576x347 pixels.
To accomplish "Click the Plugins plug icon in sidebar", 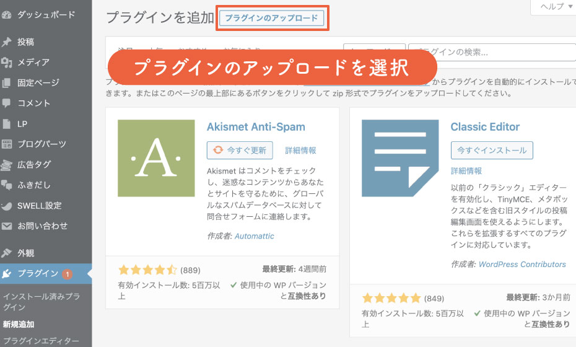I will pyautogui.click(x=7, y=273).
